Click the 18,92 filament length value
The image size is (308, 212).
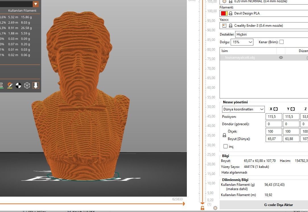coord(268,195)
